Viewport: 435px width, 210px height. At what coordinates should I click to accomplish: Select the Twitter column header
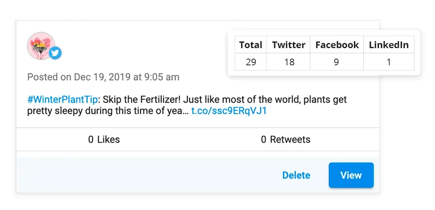(x=288, y=45)
